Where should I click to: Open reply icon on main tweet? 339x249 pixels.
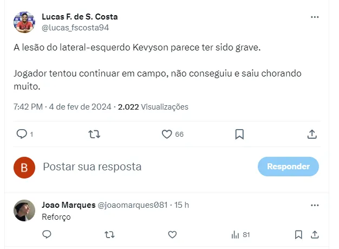(x=22, y=134)
